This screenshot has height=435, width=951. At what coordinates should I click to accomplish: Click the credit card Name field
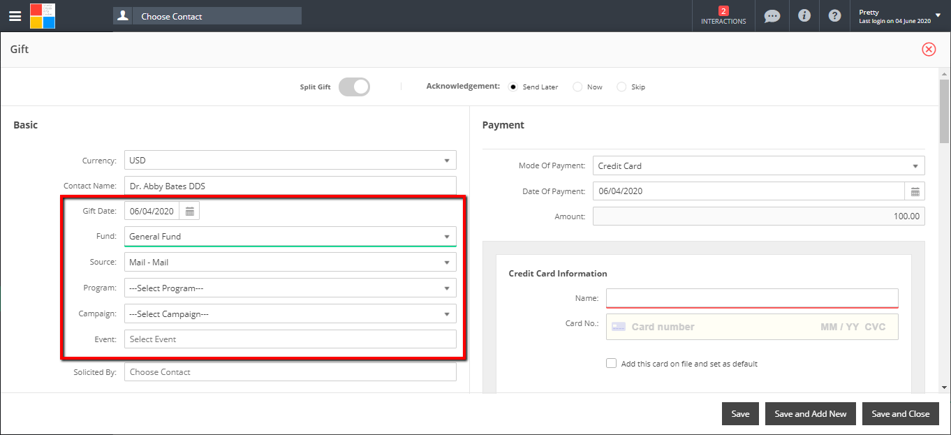751,298
